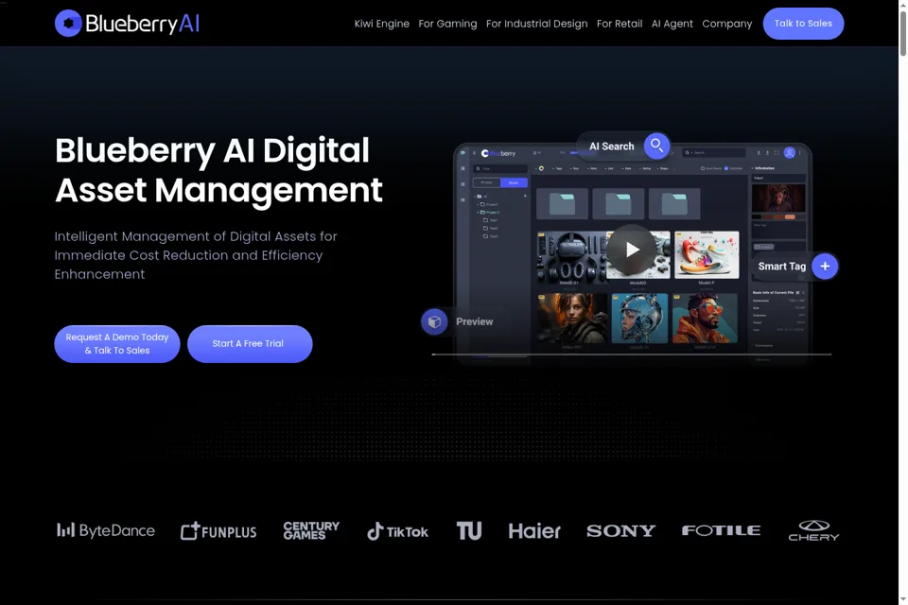
Task: Click the ByteDance logo
Action: pyautogui.click(x=106, y=530)
